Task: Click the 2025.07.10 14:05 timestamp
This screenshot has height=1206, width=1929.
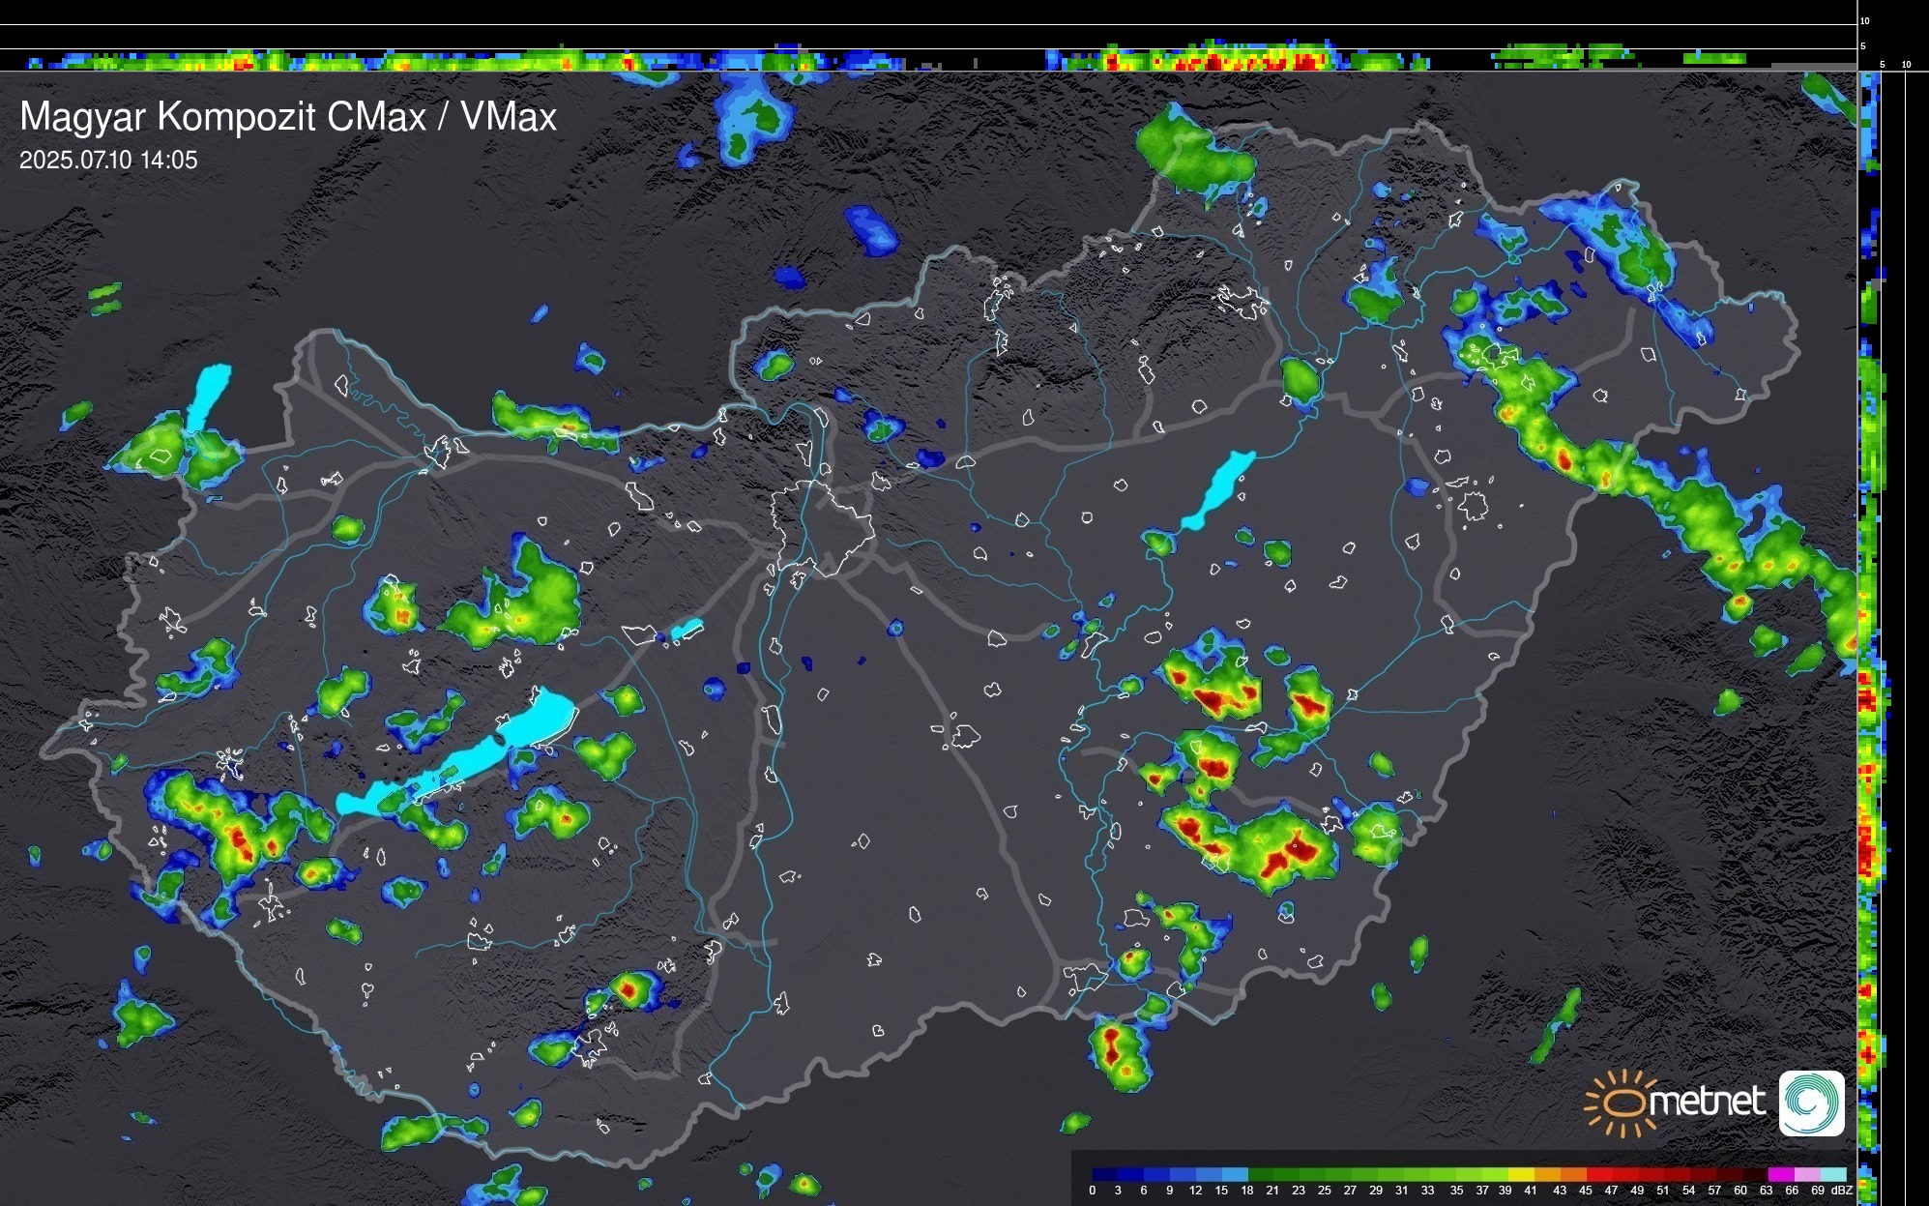Action: tap(108, 161)
